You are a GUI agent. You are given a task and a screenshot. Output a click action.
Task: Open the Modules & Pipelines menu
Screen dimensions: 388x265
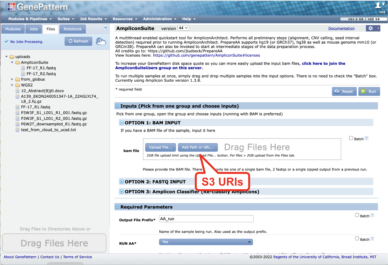tap(30, 19)
